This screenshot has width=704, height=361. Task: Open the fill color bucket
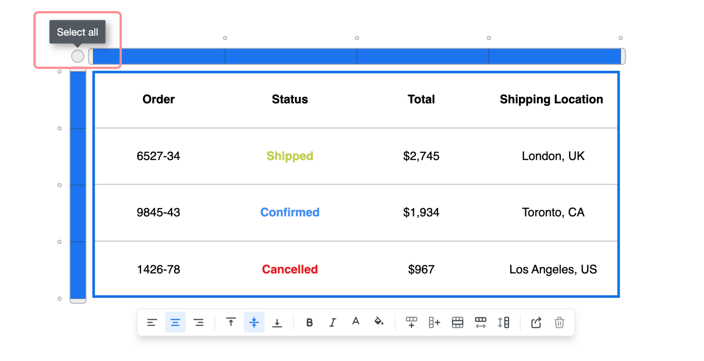pyautogui.click(x=379, y=322)
